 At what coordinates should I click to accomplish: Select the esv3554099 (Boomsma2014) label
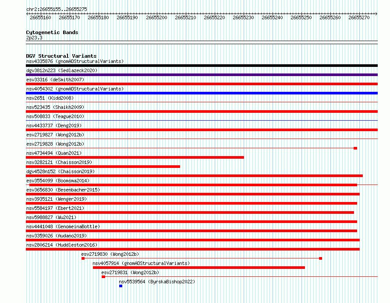[58, 181]
